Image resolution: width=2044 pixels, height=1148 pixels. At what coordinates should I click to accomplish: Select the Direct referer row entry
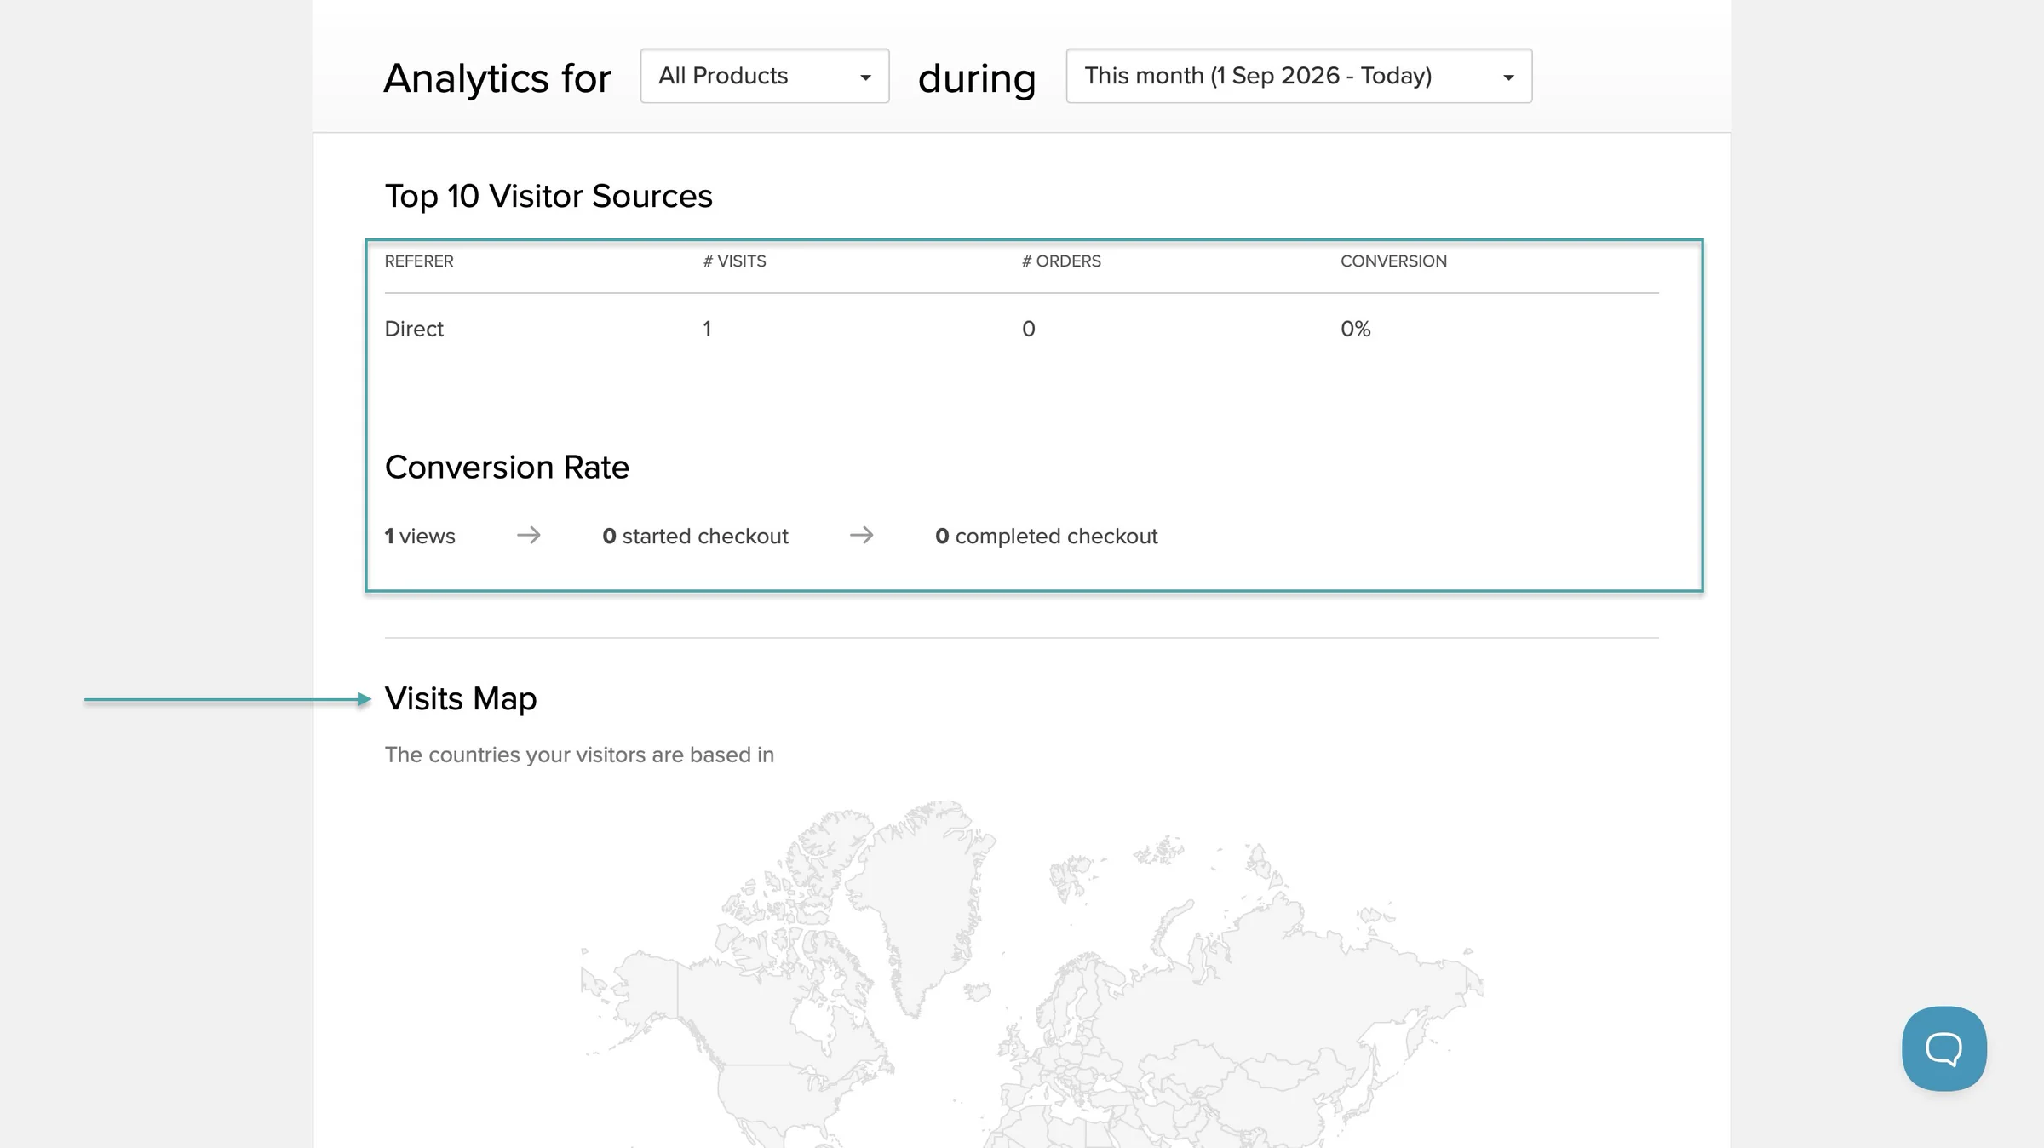tap(414, 329)
